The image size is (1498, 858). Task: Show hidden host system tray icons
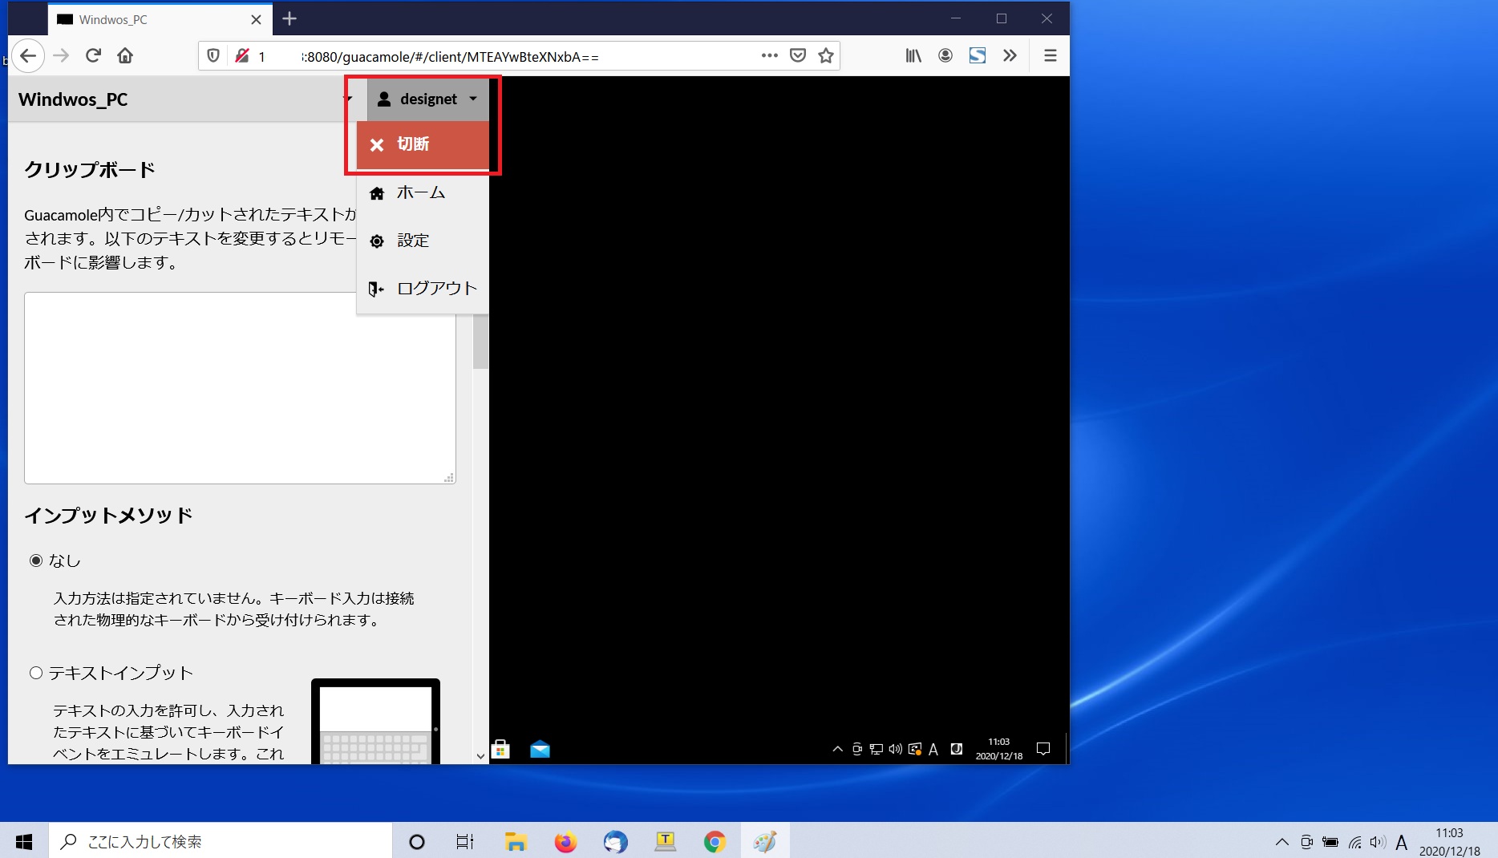(1282, 841)
